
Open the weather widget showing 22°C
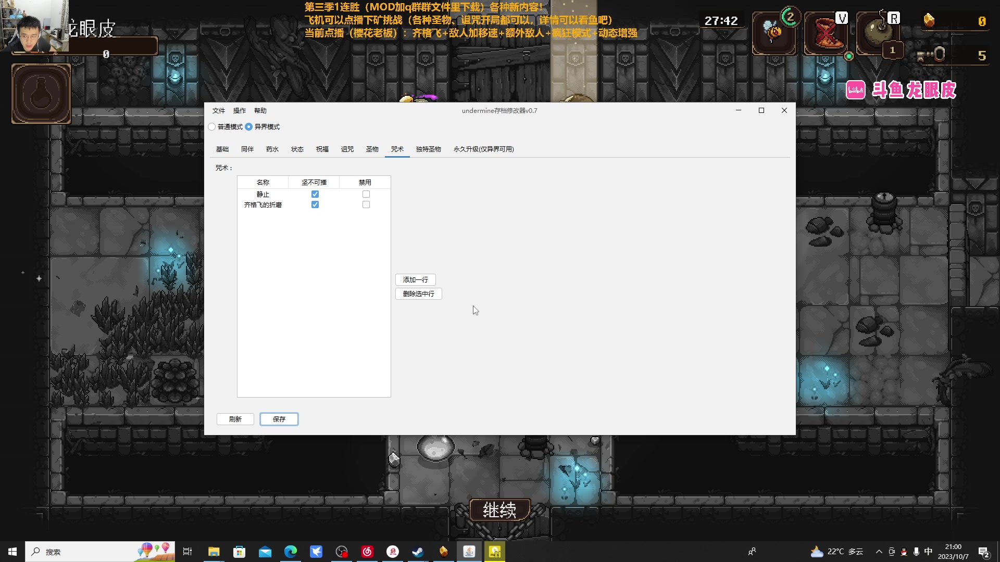(837, 552)
